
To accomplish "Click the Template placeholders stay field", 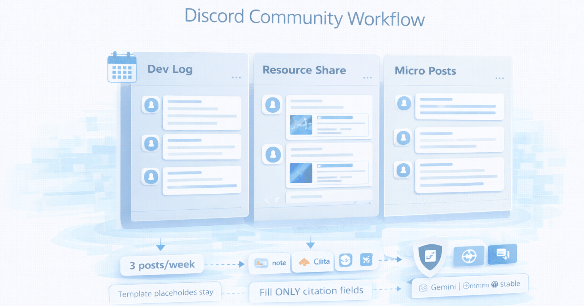I will point(165,293).
